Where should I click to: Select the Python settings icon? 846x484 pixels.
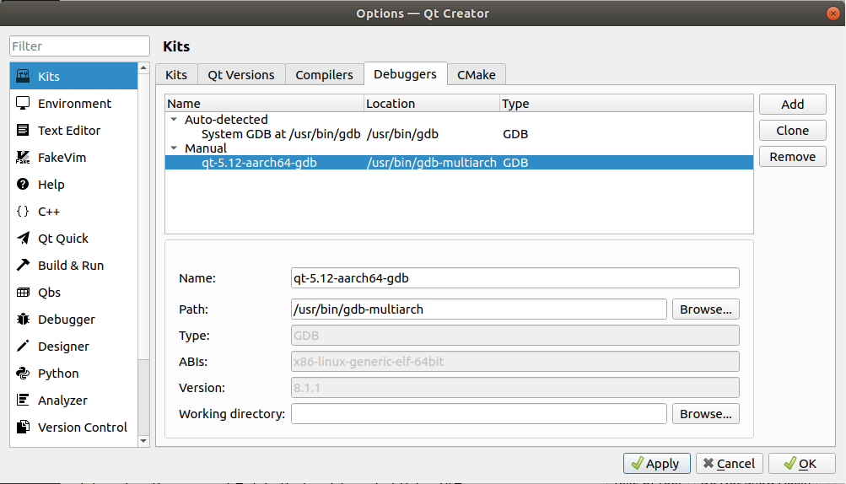coord(24,374)
